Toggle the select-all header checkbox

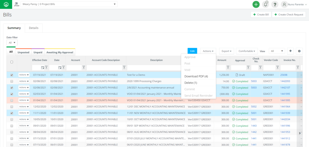(12, 62)
